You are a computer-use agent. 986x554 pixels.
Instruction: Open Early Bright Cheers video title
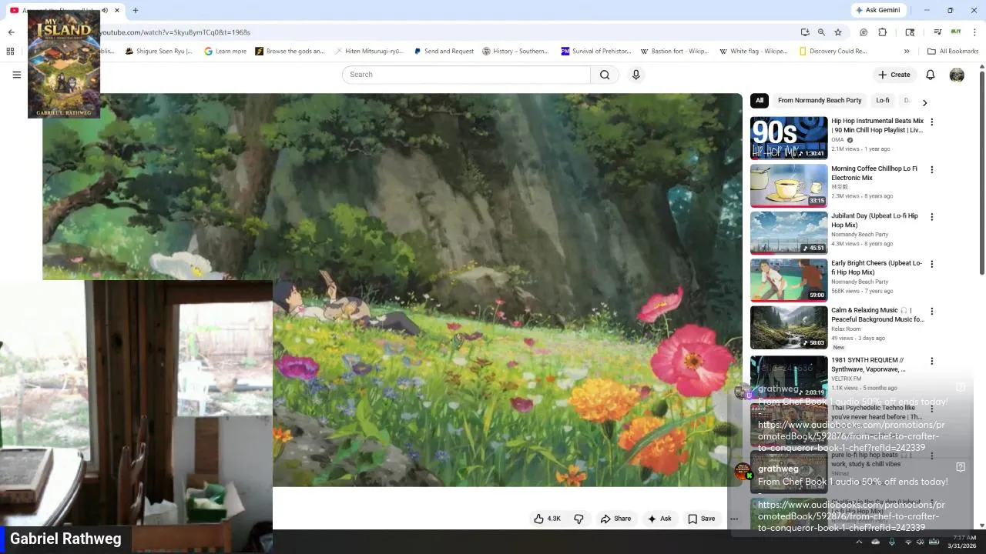point(876,268)
